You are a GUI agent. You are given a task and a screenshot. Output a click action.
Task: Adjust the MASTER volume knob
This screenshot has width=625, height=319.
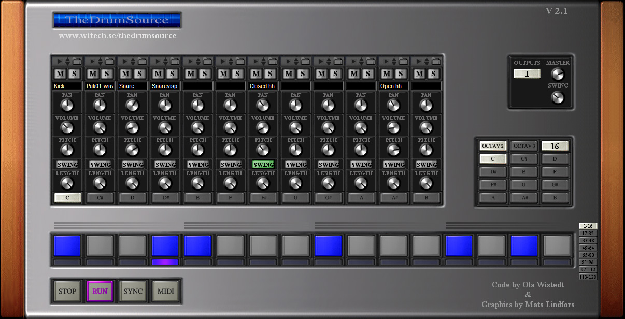coord(558,74)
